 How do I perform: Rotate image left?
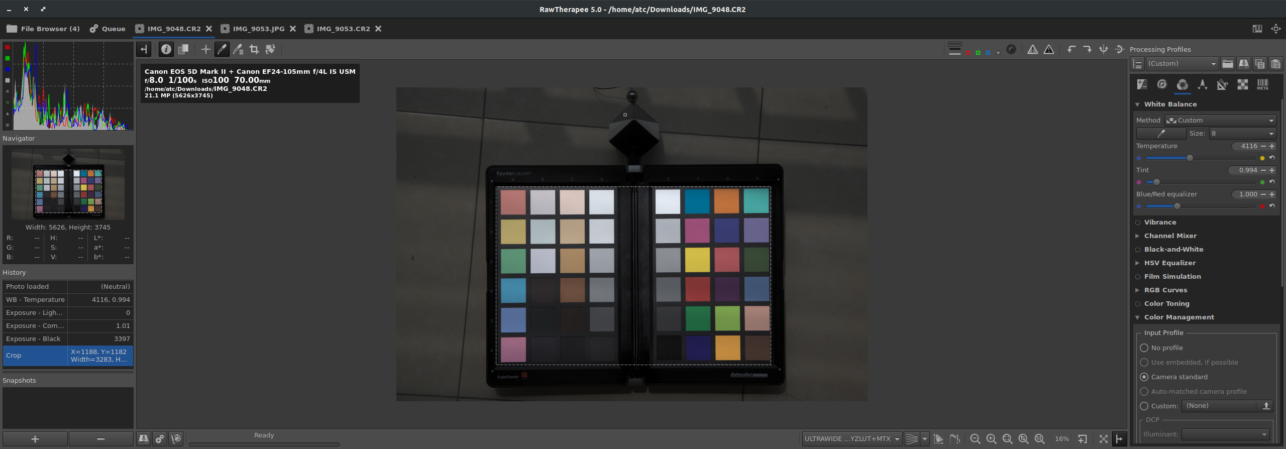pyautogui.click(x=1071, y=49)
